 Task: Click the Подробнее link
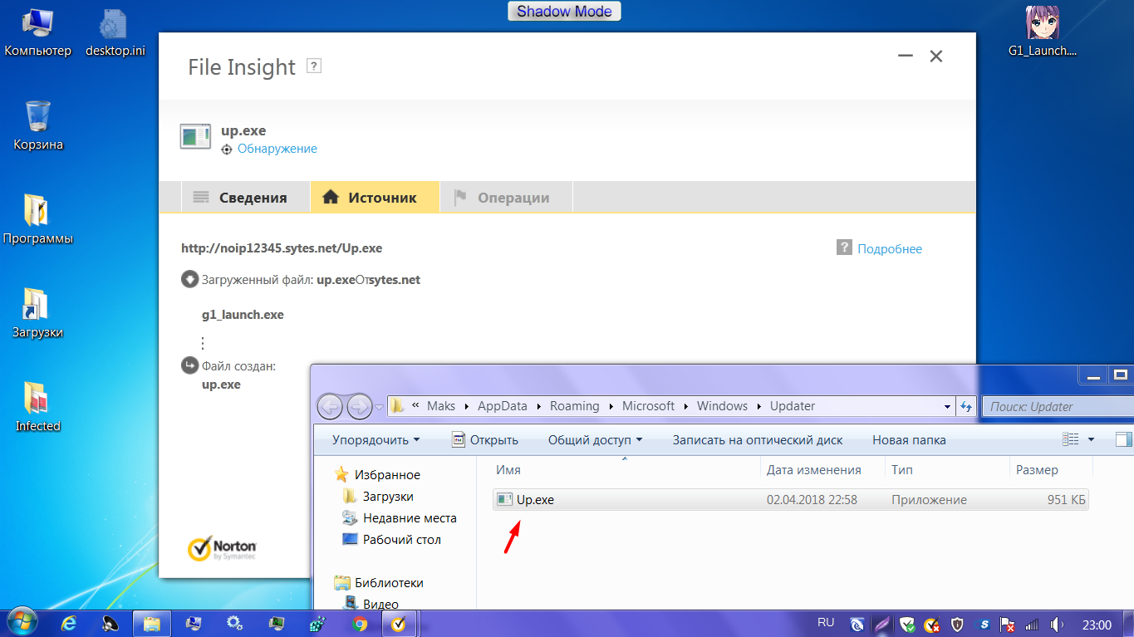(889, 249)
